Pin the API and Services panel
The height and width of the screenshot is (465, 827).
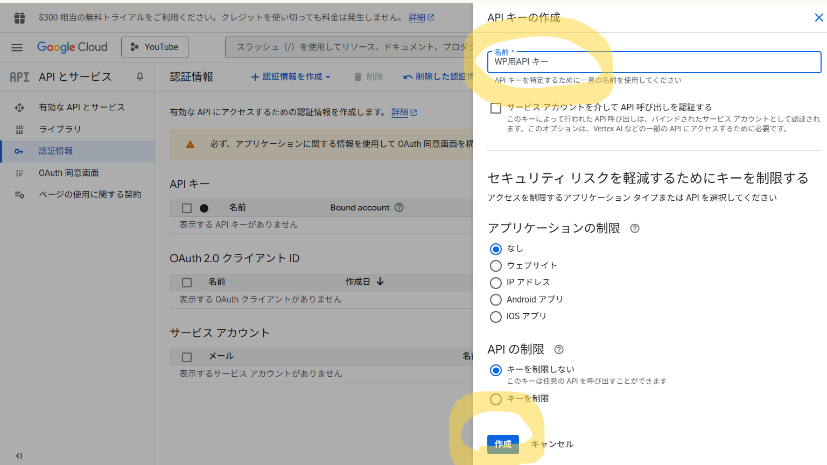[x=140, y=77]
